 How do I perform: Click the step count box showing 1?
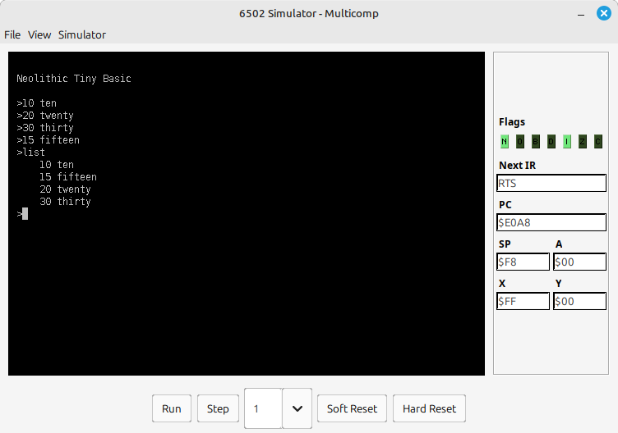pos(263,408)
